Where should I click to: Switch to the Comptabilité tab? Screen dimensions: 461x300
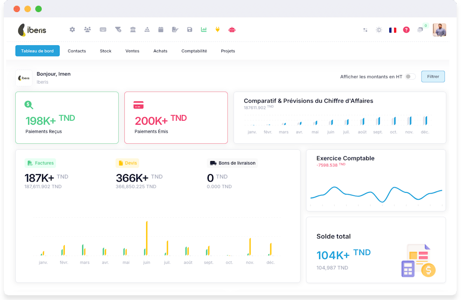tap(194, 51)
